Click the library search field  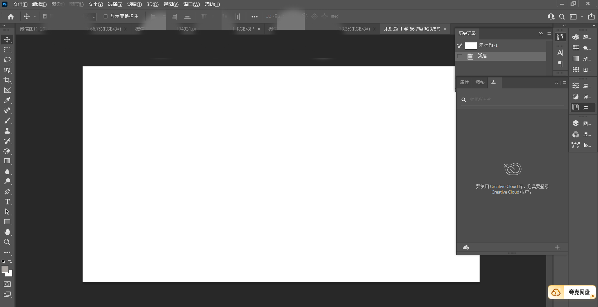[511, 99]
